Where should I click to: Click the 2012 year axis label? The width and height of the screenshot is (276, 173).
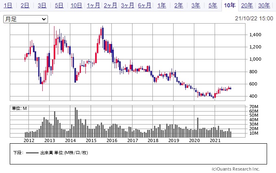coord(29,140)
